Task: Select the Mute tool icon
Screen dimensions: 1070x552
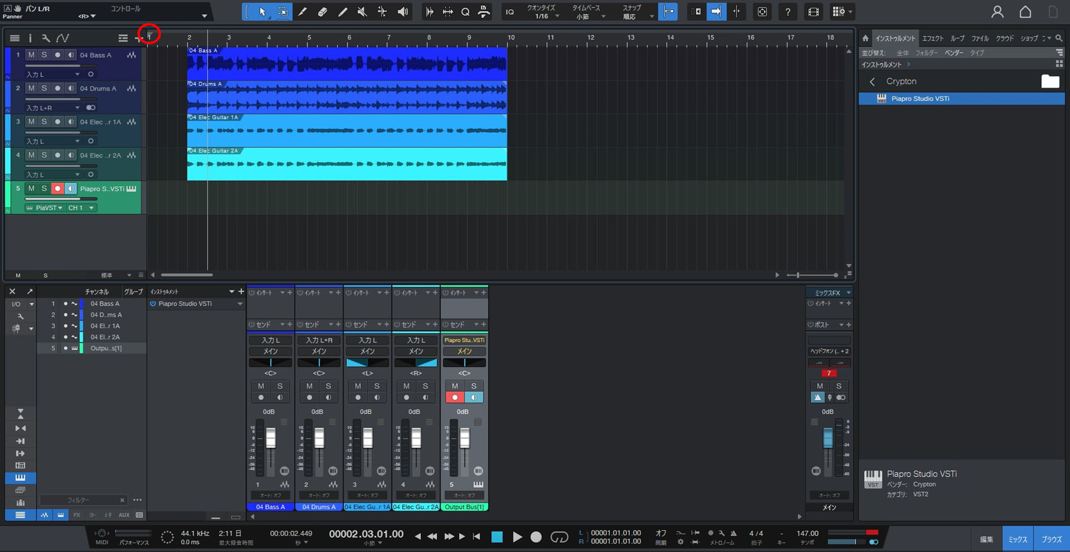Action: pos(362,12)
